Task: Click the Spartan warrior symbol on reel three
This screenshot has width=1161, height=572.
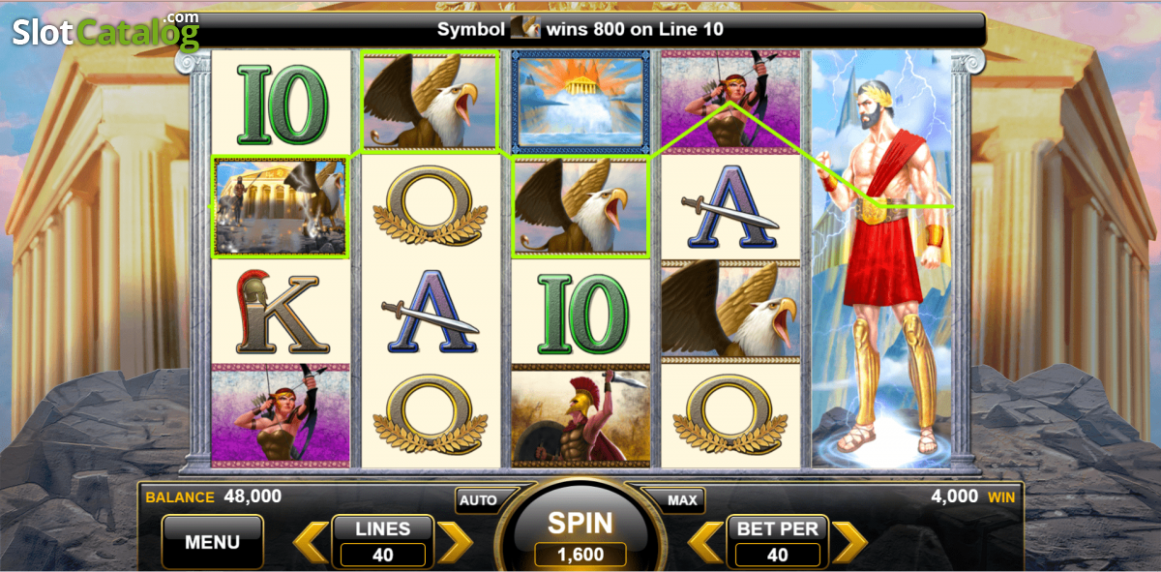Action: (x=580, y=416)
